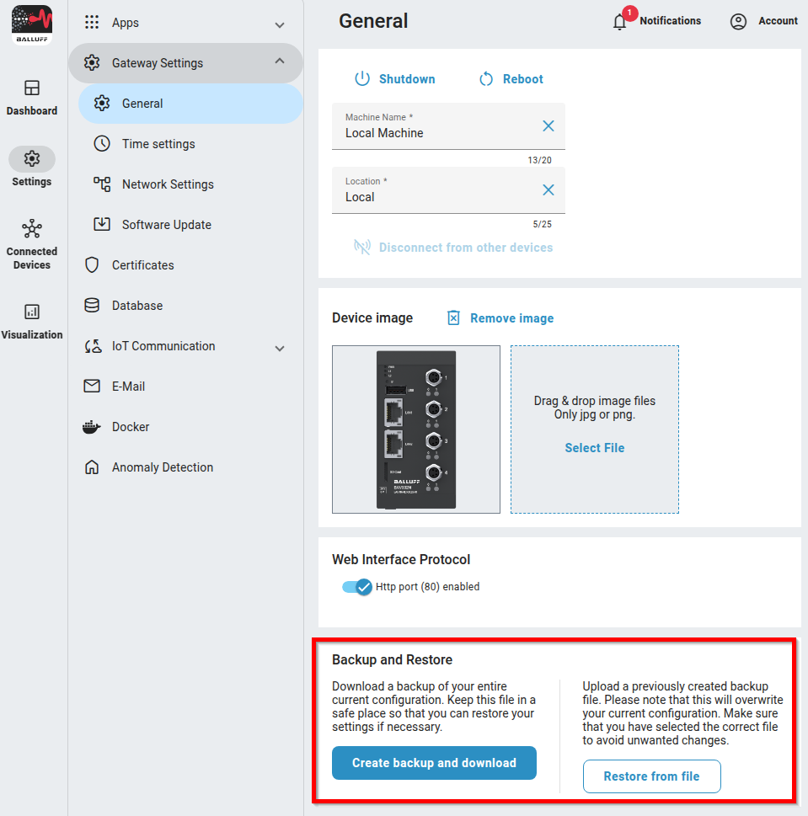Click Select File in upload area
The width and height of the screenshot is (808, 816).
[x=594, y=448]
